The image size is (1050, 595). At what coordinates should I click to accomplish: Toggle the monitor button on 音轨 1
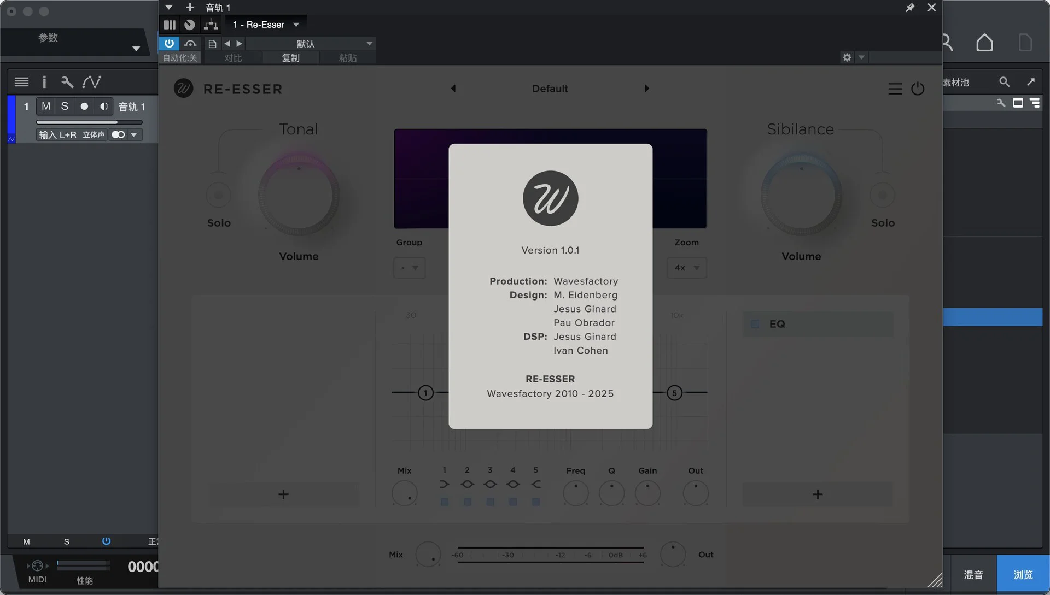click(103, 107)
